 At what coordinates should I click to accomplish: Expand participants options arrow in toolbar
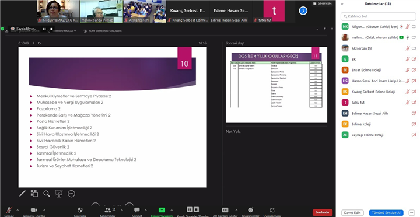tap(121, 211)
